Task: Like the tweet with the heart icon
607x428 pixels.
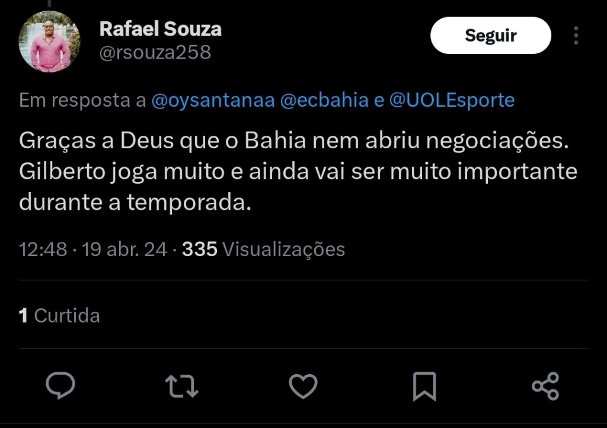Action: click(x=303, y=386)
